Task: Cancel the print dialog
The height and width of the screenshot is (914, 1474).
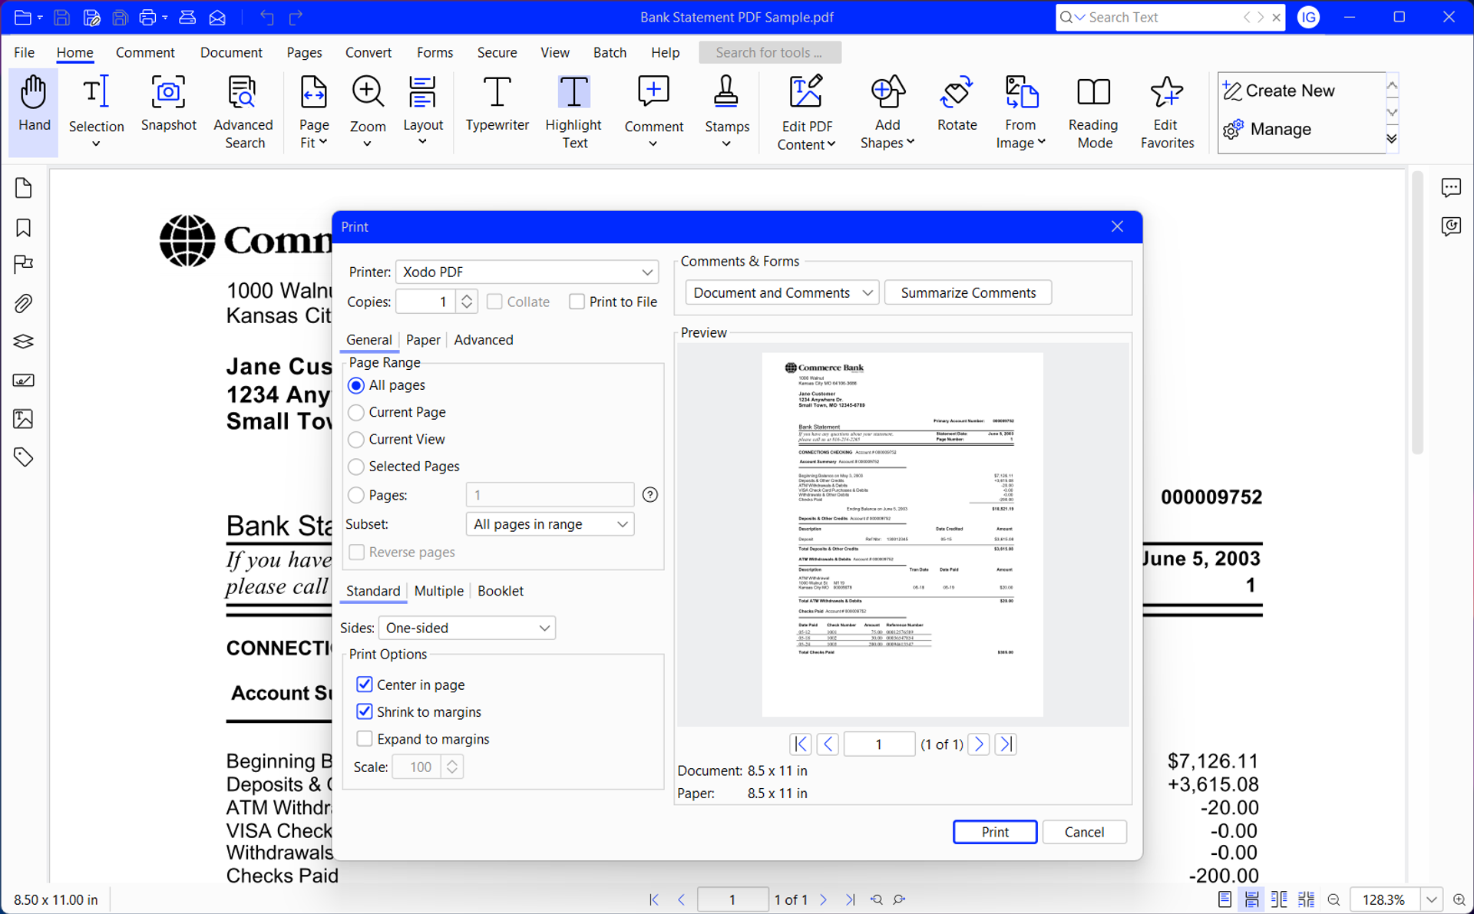Action: tap(1084, 832)
